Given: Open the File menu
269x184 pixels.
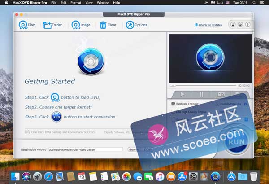Looking at the screenshot, I should (54, 3).
